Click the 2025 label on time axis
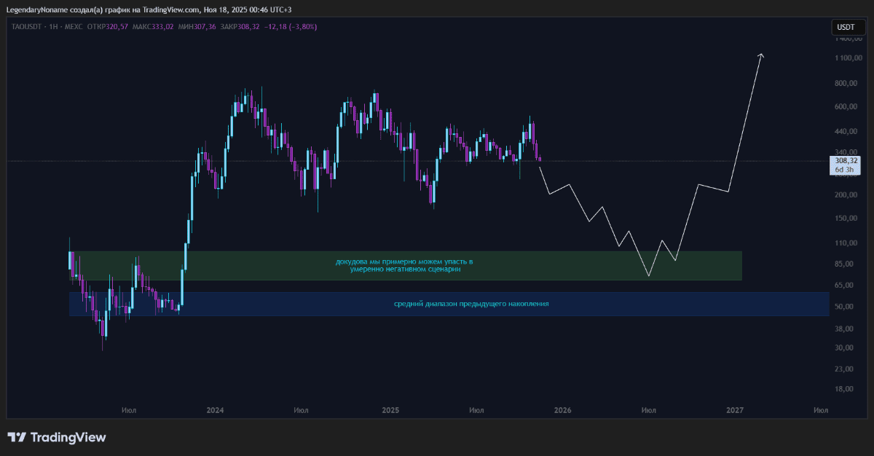This screenshot has height=456, width=874. click(390, 410)
